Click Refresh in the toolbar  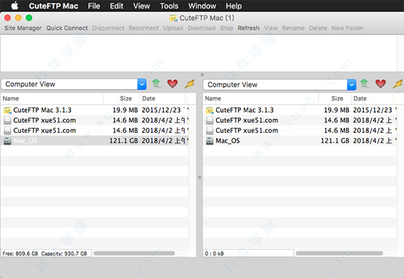point(248,28)
